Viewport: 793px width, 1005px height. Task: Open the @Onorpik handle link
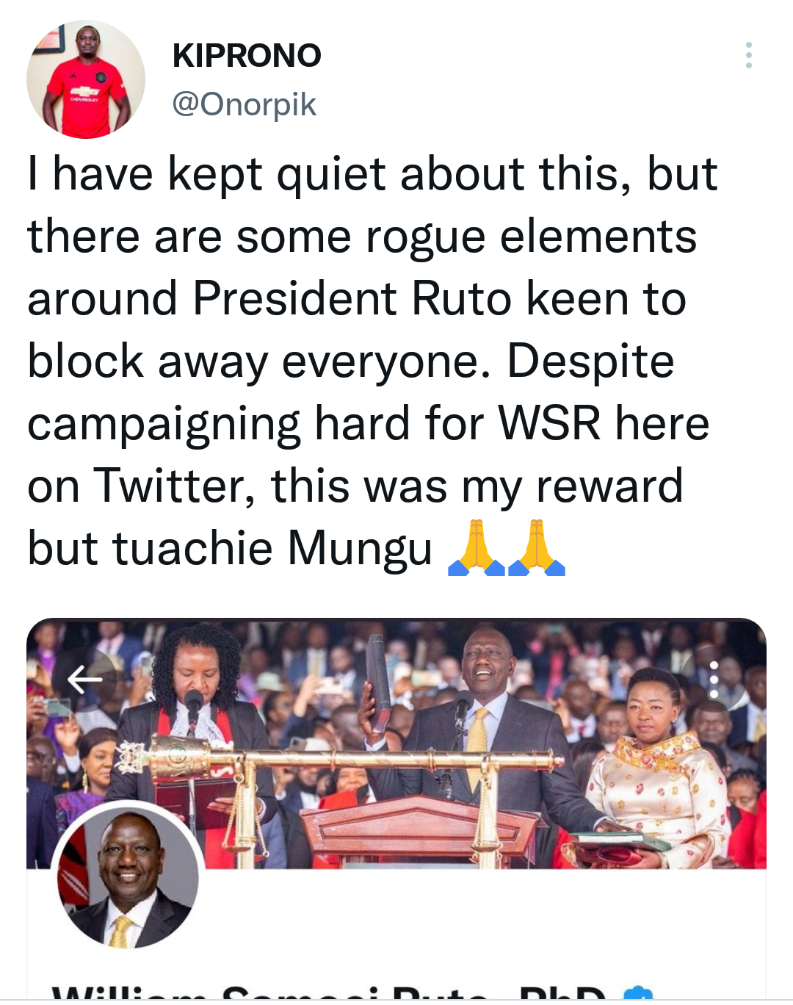(x=244, y=104)
